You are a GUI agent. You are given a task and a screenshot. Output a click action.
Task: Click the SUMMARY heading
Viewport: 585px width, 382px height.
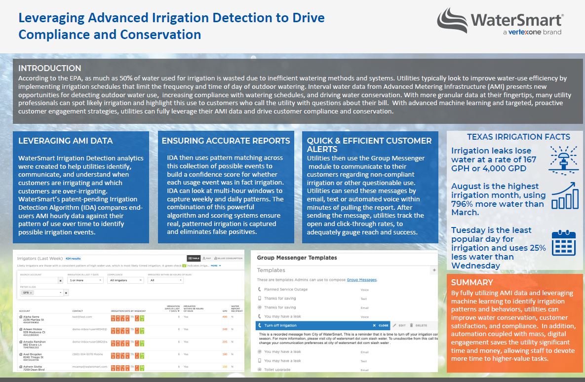click(472, 282)
